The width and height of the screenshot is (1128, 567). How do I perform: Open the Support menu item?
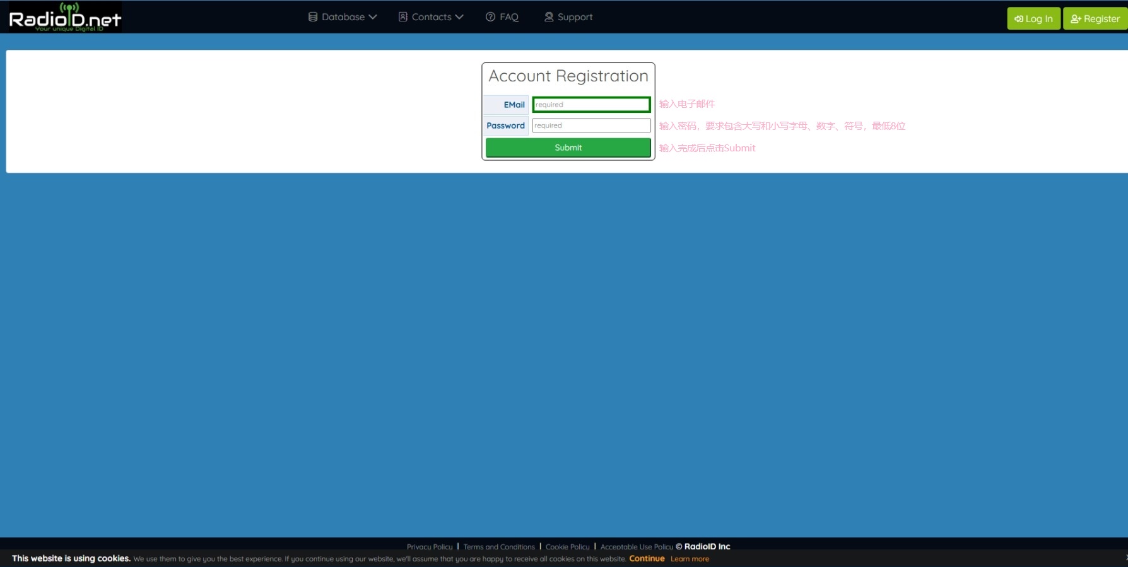tap(575, 17)
